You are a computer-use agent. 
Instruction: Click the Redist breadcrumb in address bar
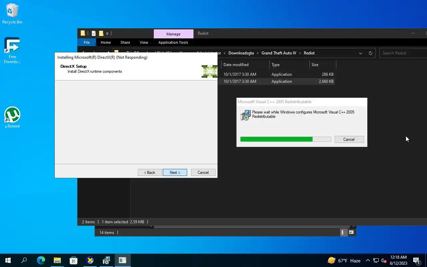[x=309, y=53]
